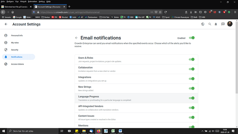This screenshot has height=134, width=238.
Task: Toggle Integrations notifications
Action: (x=192, y=79)
